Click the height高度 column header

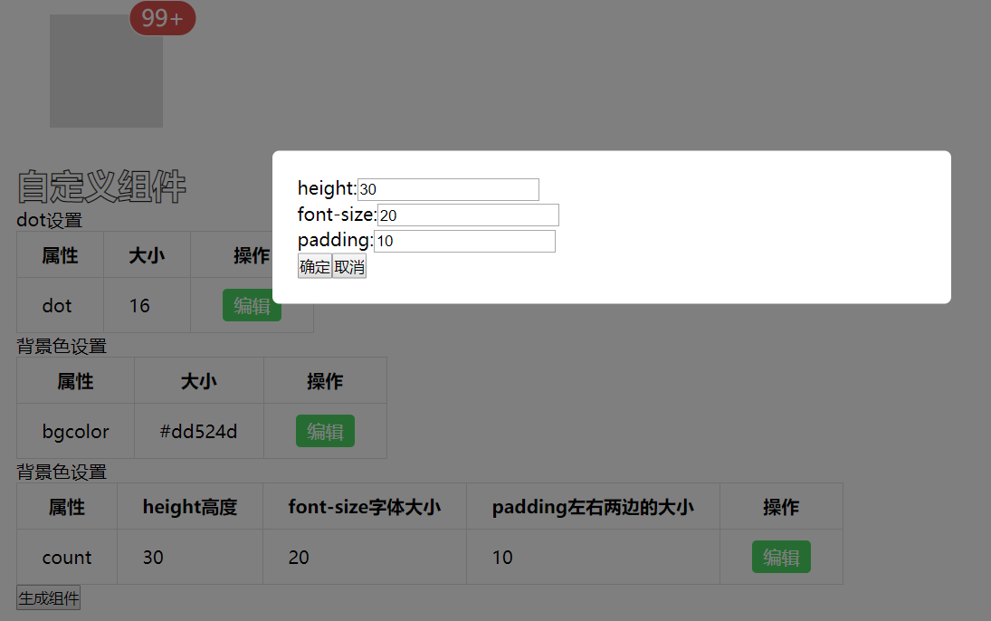pos(190,507)
